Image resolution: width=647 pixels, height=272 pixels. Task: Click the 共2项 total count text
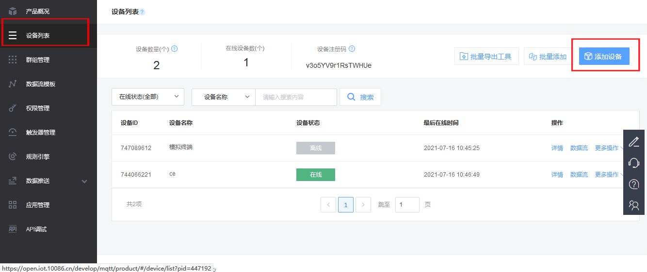click(134, 204)
